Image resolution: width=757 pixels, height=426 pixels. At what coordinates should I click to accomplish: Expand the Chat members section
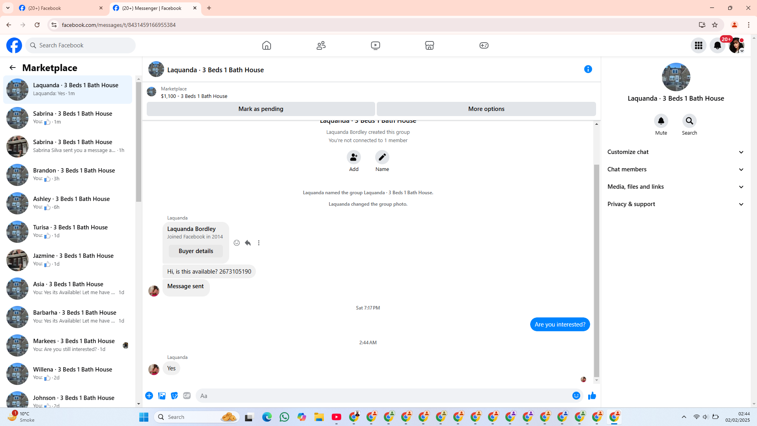click(x=676, y=169)
